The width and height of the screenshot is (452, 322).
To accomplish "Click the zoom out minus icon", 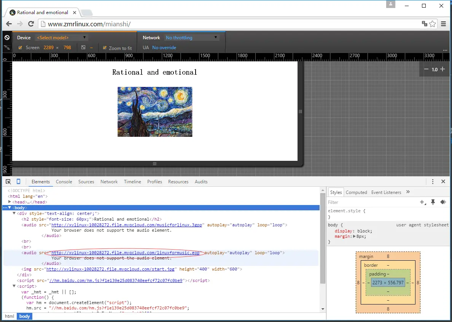I will [x=427, y=69].
